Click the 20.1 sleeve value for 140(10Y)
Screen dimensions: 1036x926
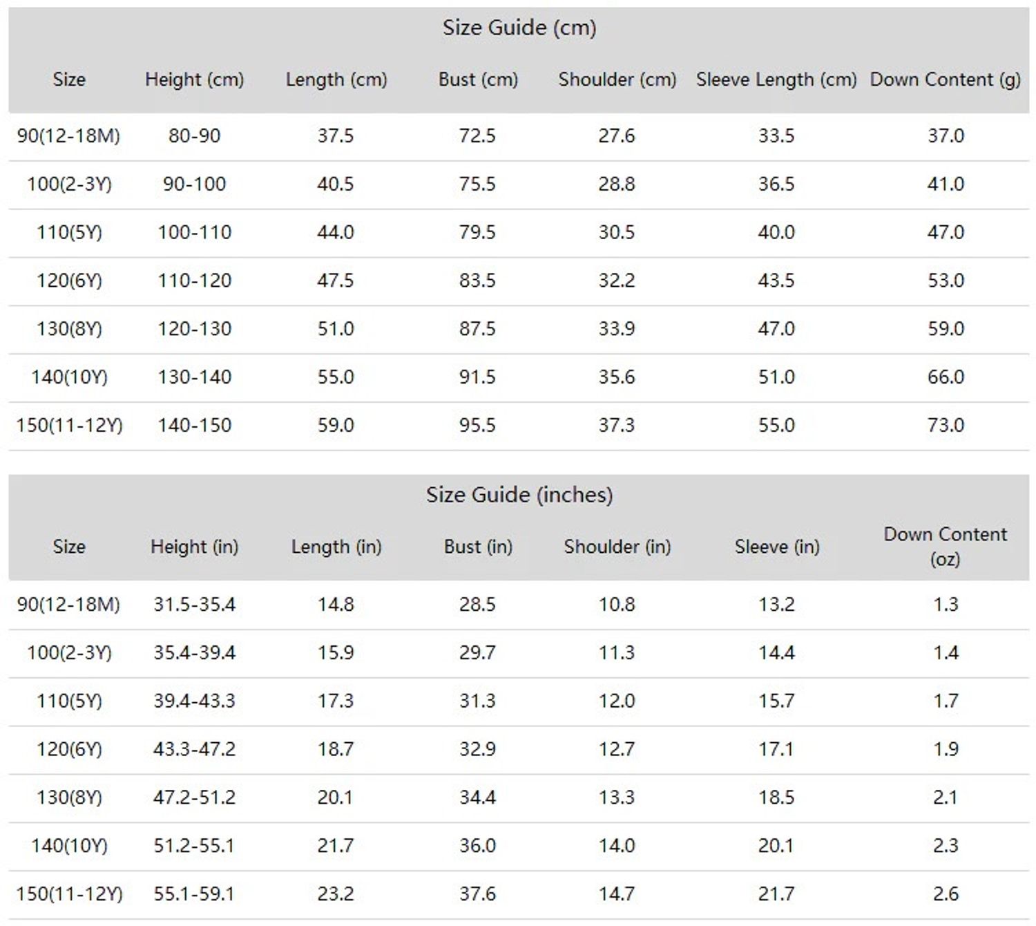tap(776, 845)
